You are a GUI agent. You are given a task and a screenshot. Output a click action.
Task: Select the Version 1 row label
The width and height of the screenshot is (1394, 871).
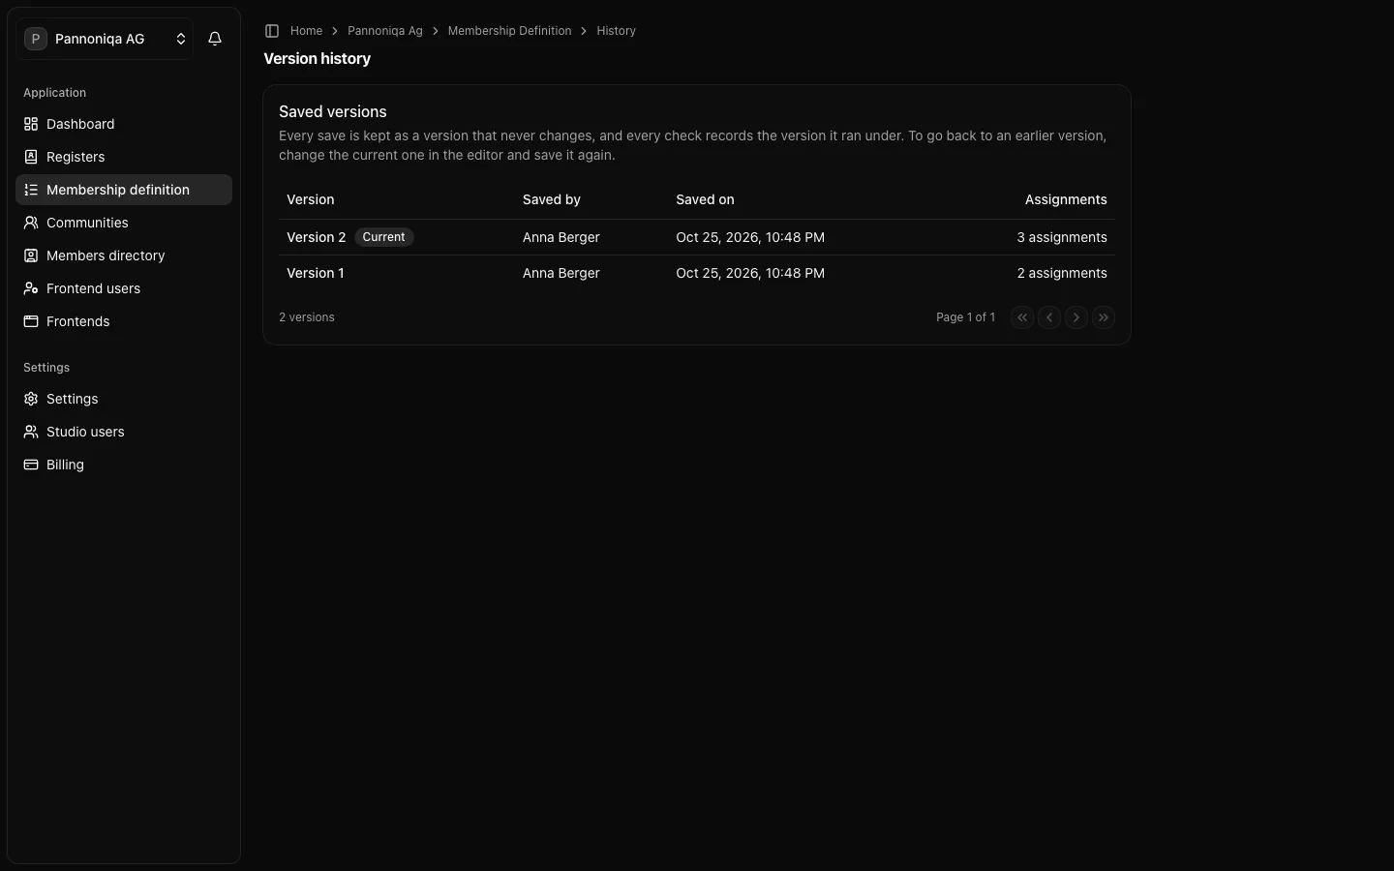(x=315, y=273)
